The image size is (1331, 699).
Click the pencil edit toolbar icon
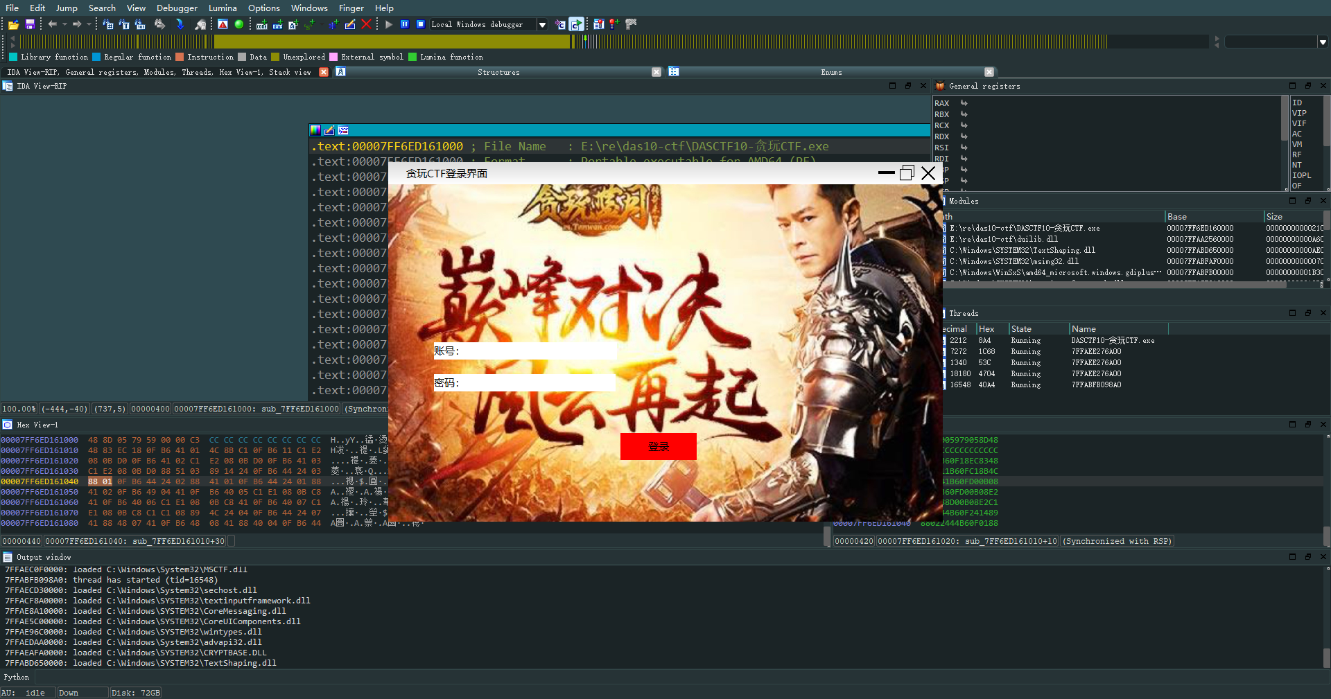[x=350, y=24]
